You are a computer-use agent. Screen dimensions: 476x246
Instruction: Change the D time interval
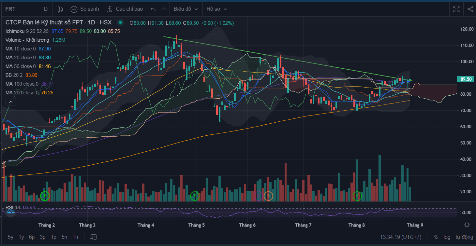(46, 9)
